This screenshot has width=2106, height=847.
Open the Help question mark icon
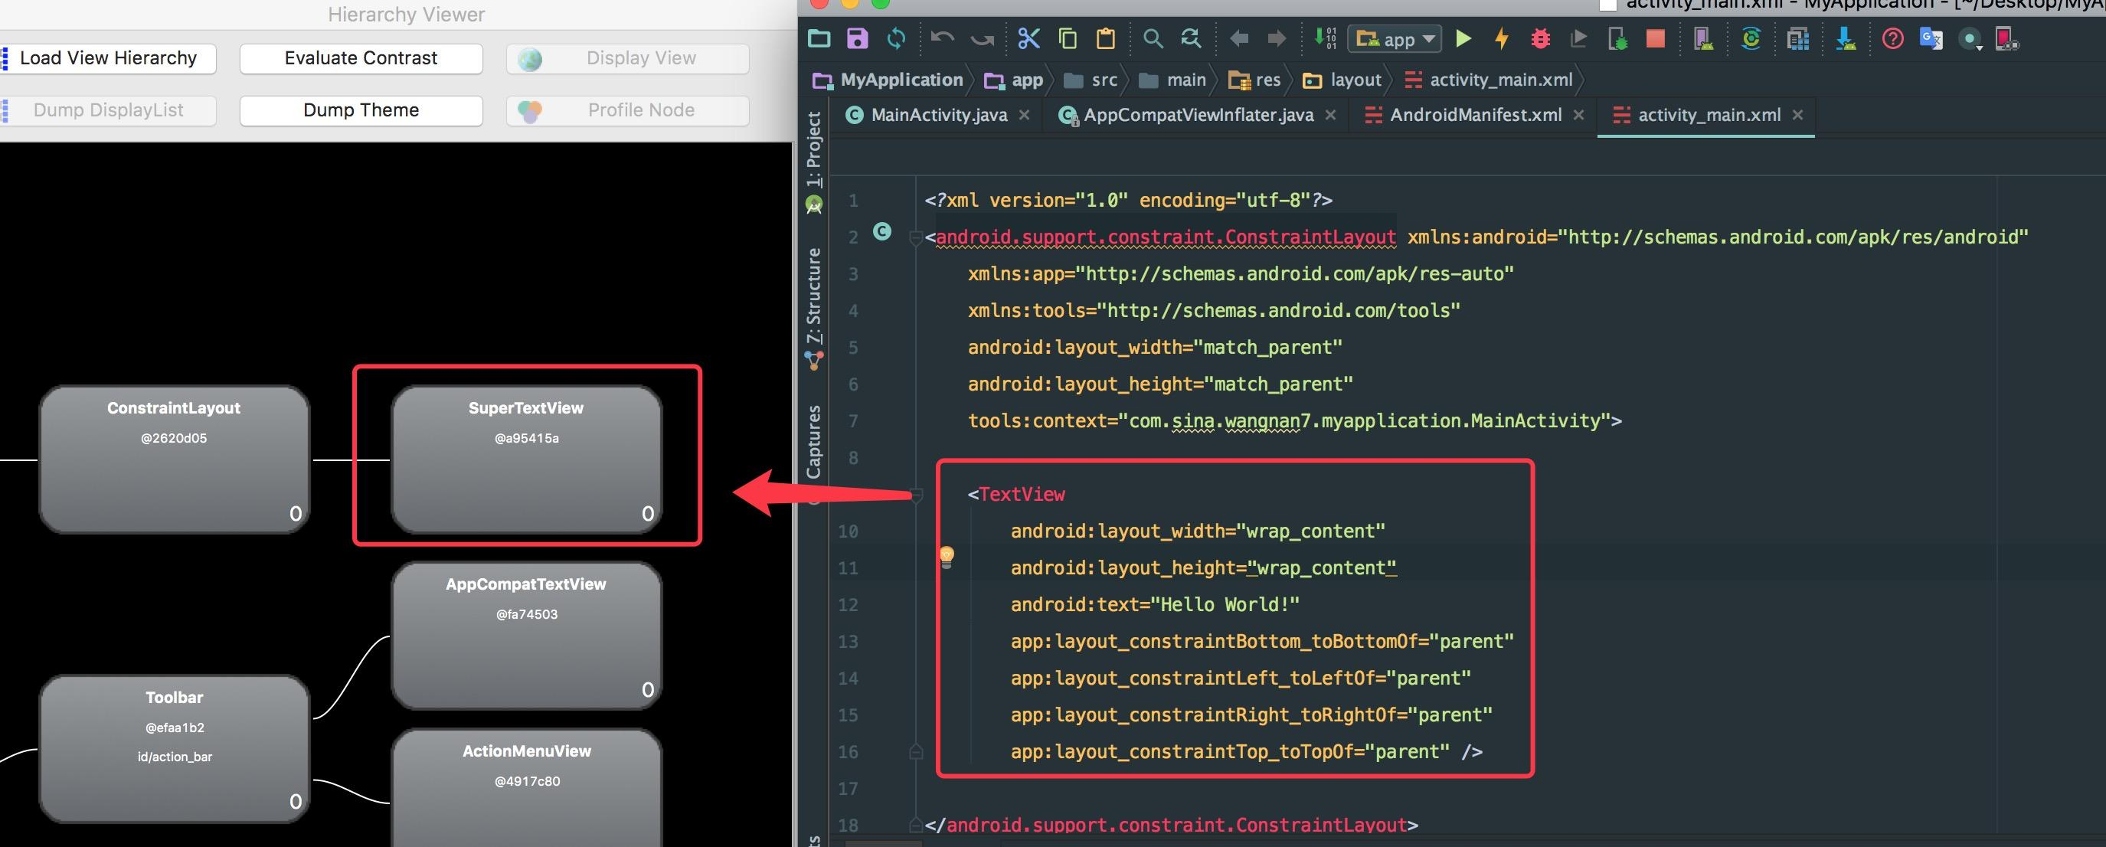tap(1892, 38)
